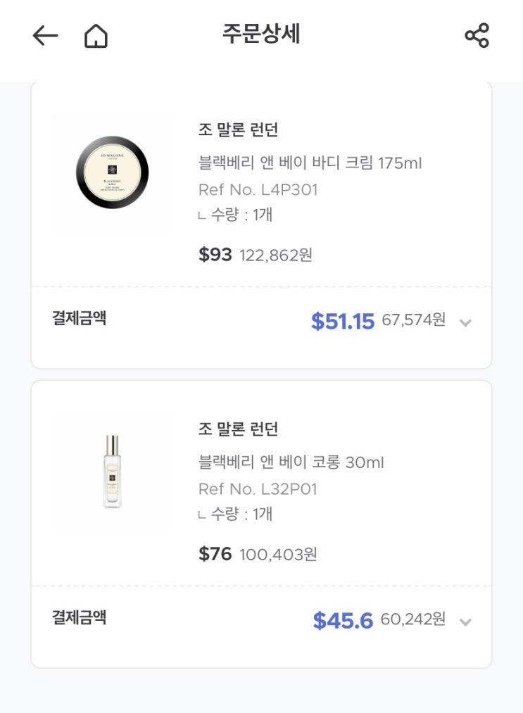The width and height of the screenshot is (523, 713).
Task: Tap the 주문상세 page title
Action: click(x=261, y=34)
